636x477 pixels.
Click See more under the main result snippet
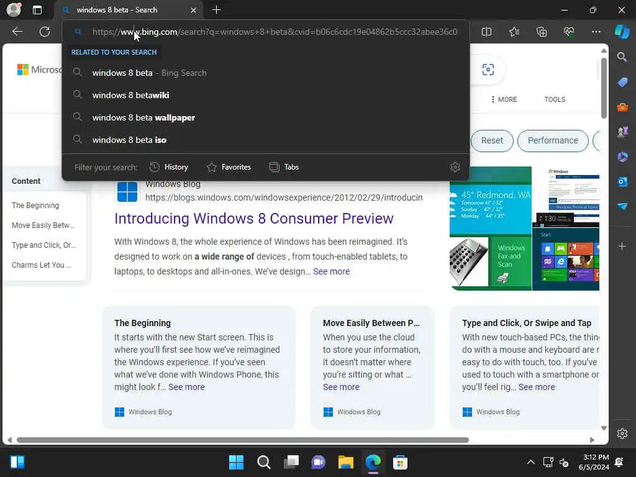[x=332, y=271]
